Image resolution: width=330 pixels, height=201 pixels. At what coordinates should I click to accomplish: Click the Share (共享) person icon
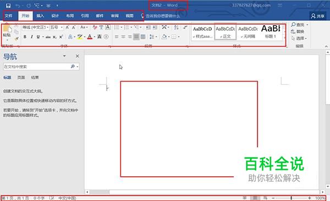313,16
